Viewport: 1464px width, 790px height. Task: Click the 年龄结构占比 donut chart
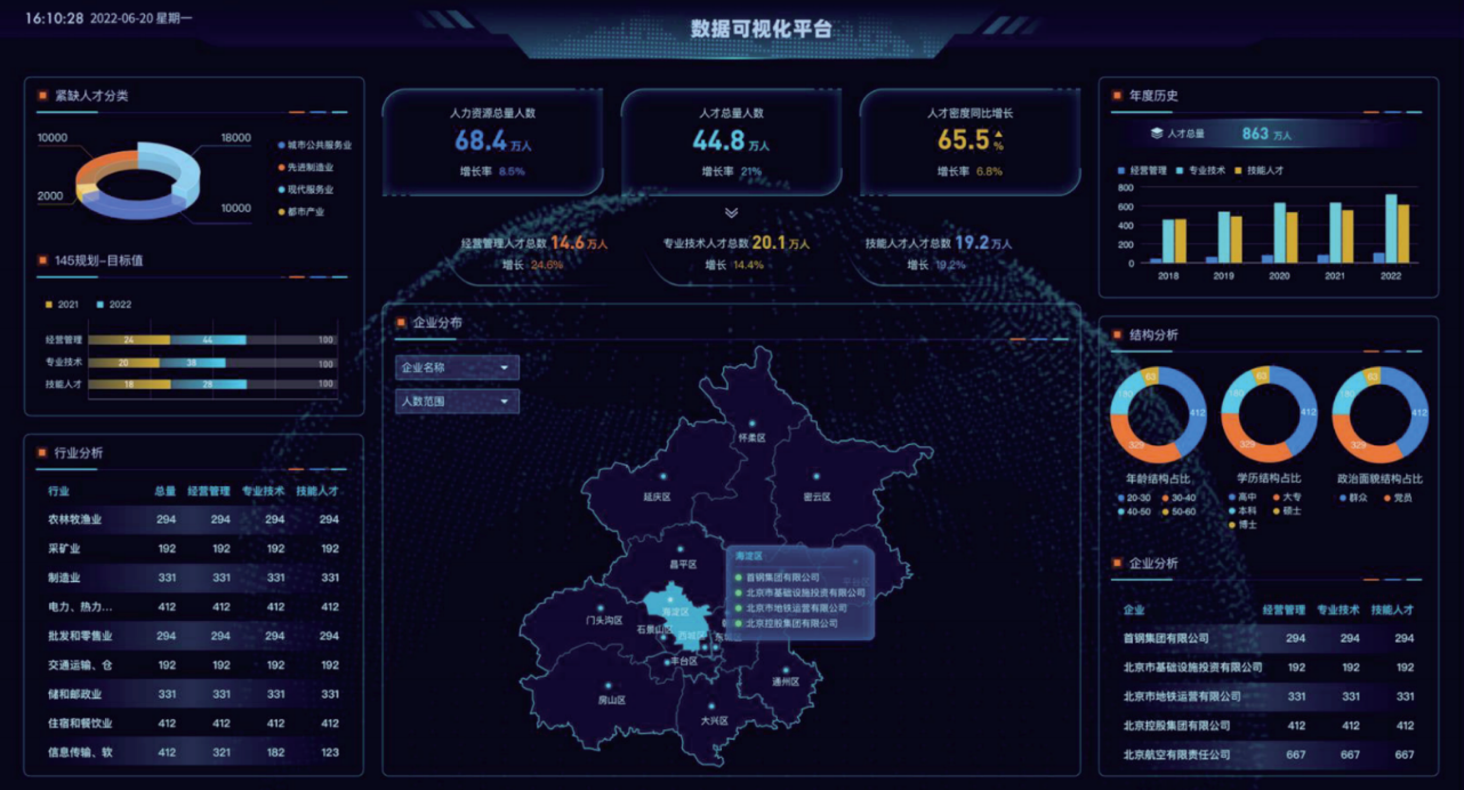(x=1158, y=415)
